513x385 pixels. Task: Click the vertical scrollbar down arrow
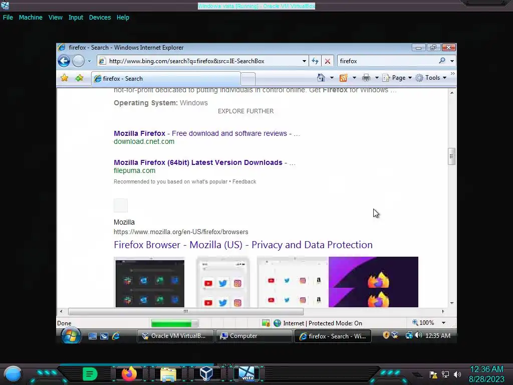(x=451, y=303)
